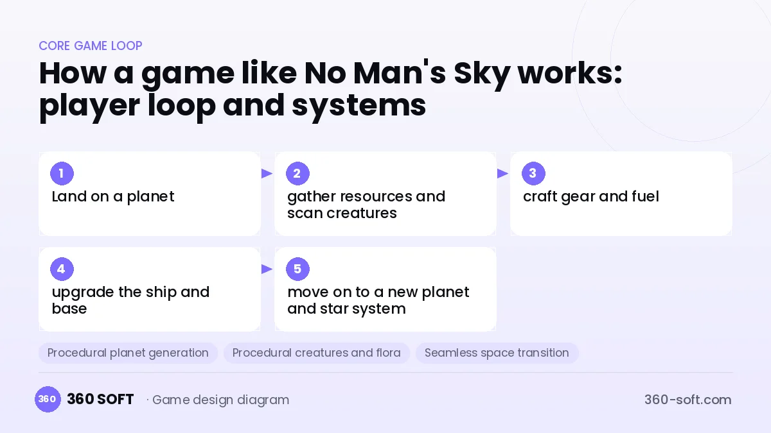This screenshot has height=433, width=771.
Task: Click the number 5 step badge
Action: [x=297, y=269]
